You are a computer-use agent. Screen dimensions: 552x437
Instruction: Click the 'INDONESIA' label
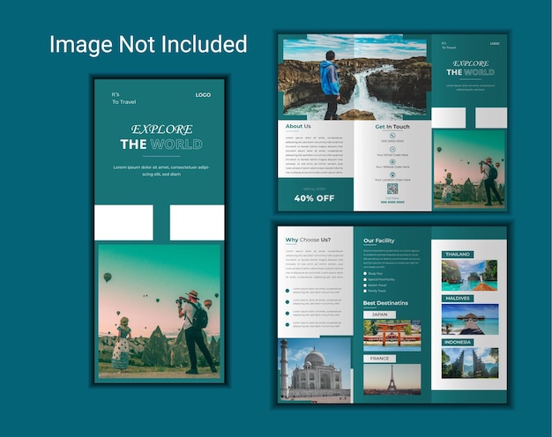click(458, 343)
